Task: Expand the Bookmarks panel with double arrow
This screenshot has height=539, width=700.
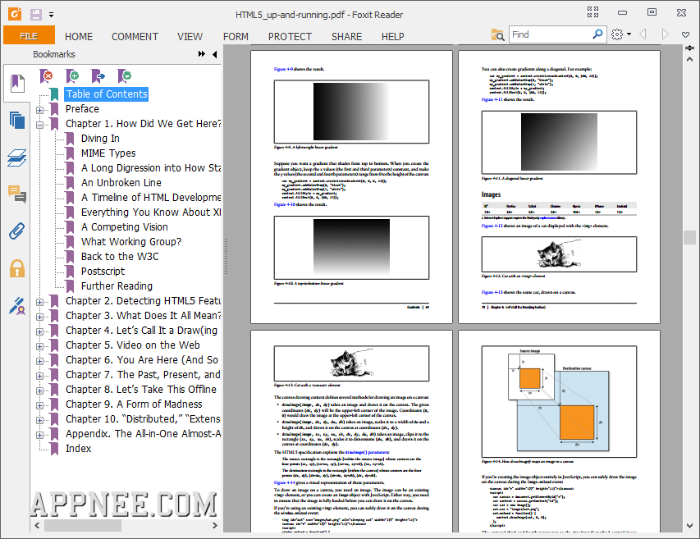Action: 201,54
